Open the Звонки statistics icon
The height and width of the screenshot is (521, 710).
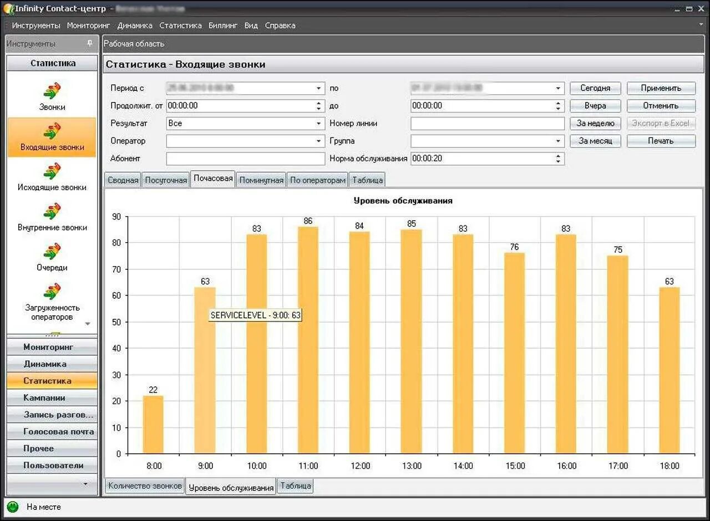click(52, 90)
